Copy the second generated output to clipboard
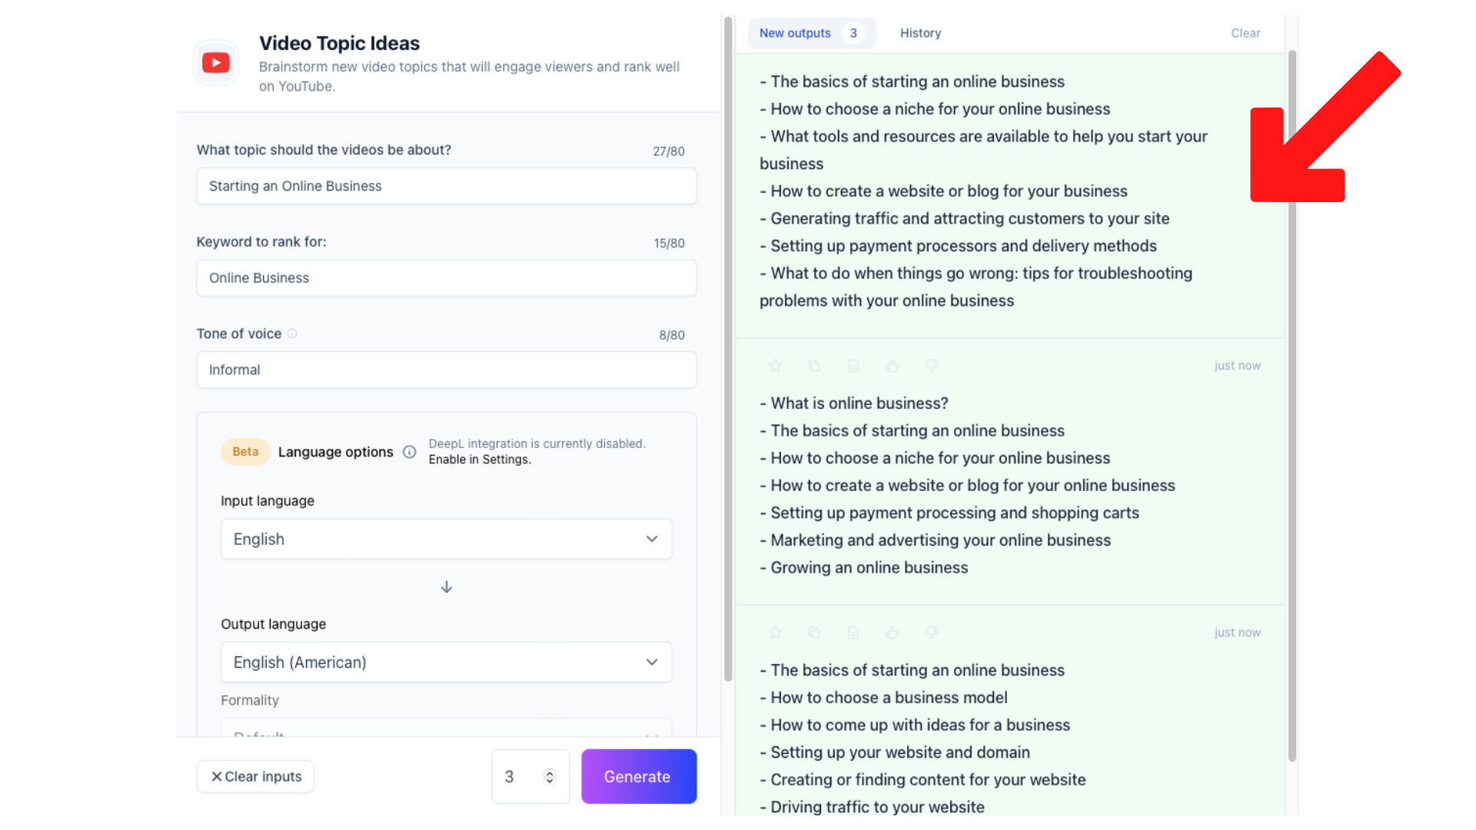 (x=814, y=365)
